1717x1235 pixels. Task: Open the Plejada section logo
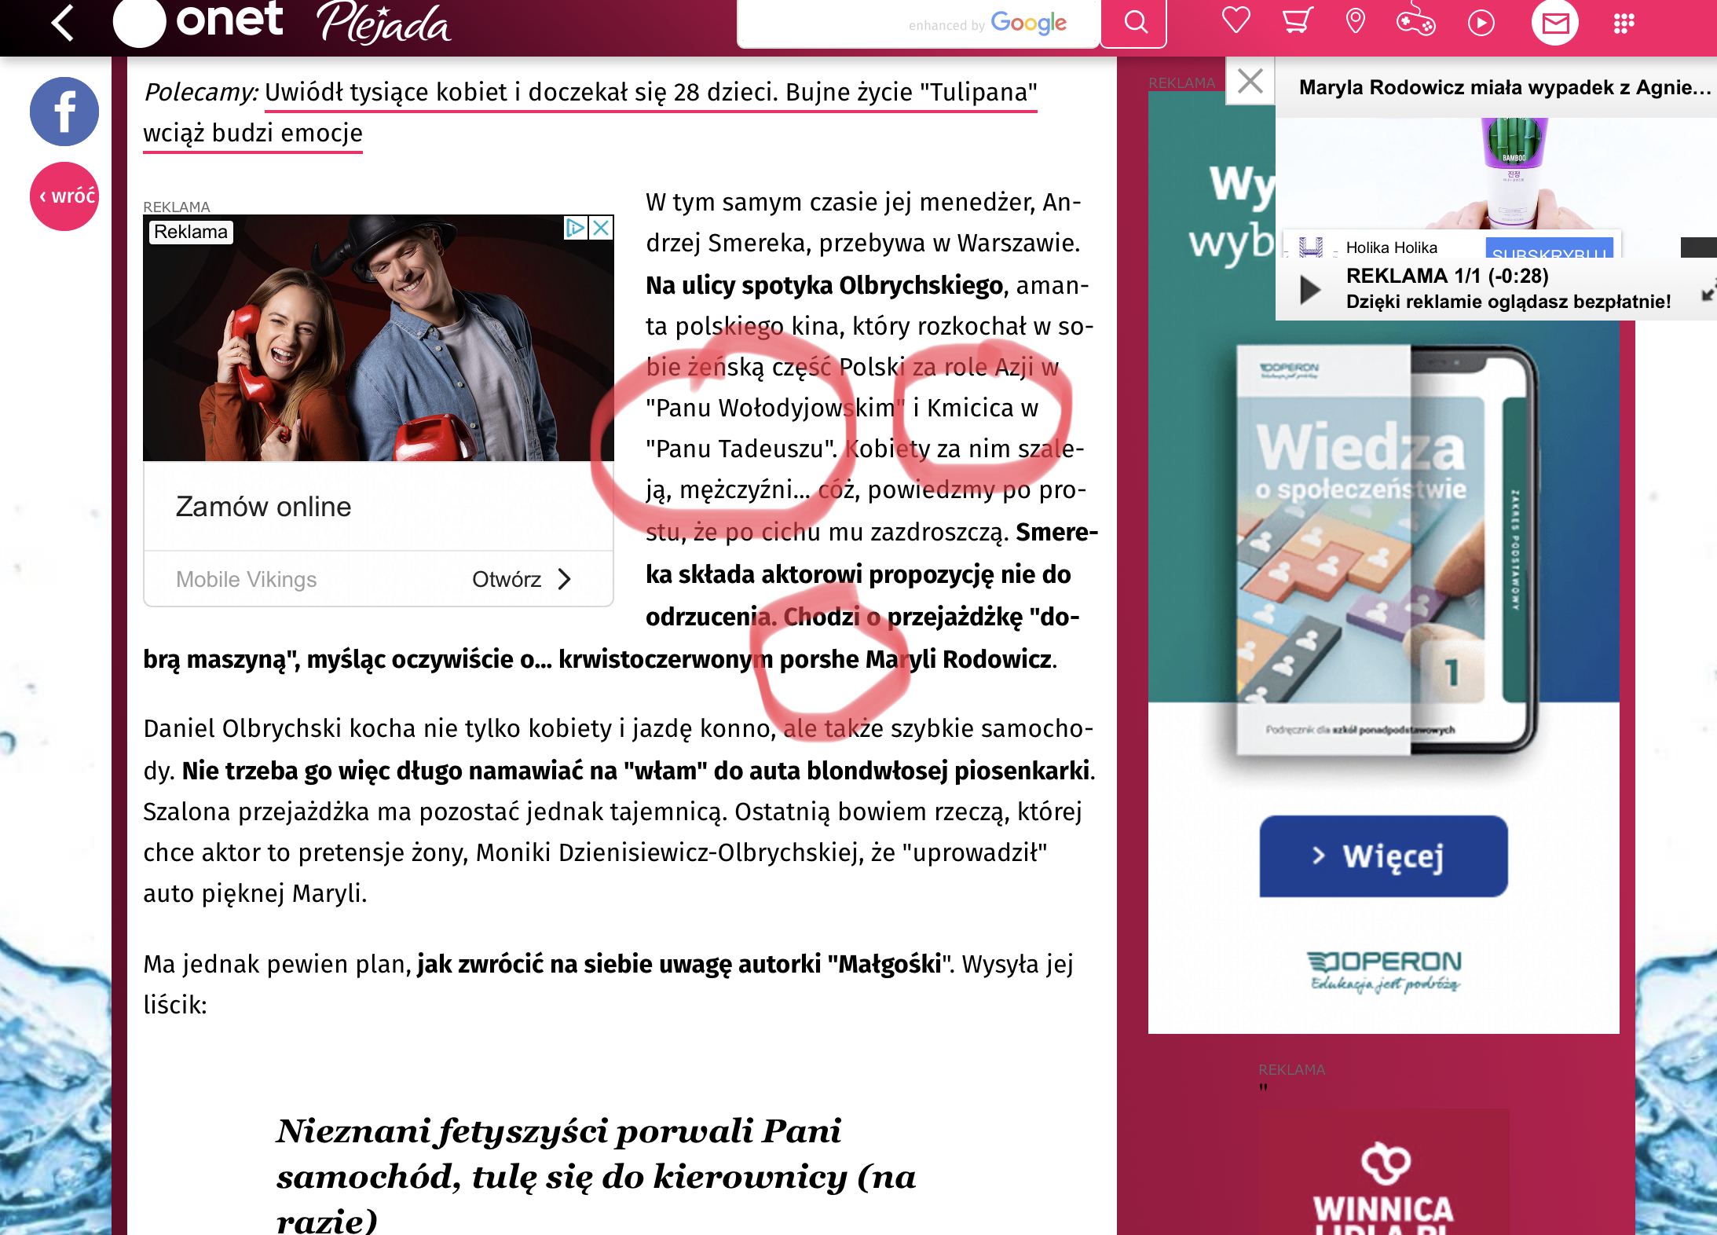point(383,24)
